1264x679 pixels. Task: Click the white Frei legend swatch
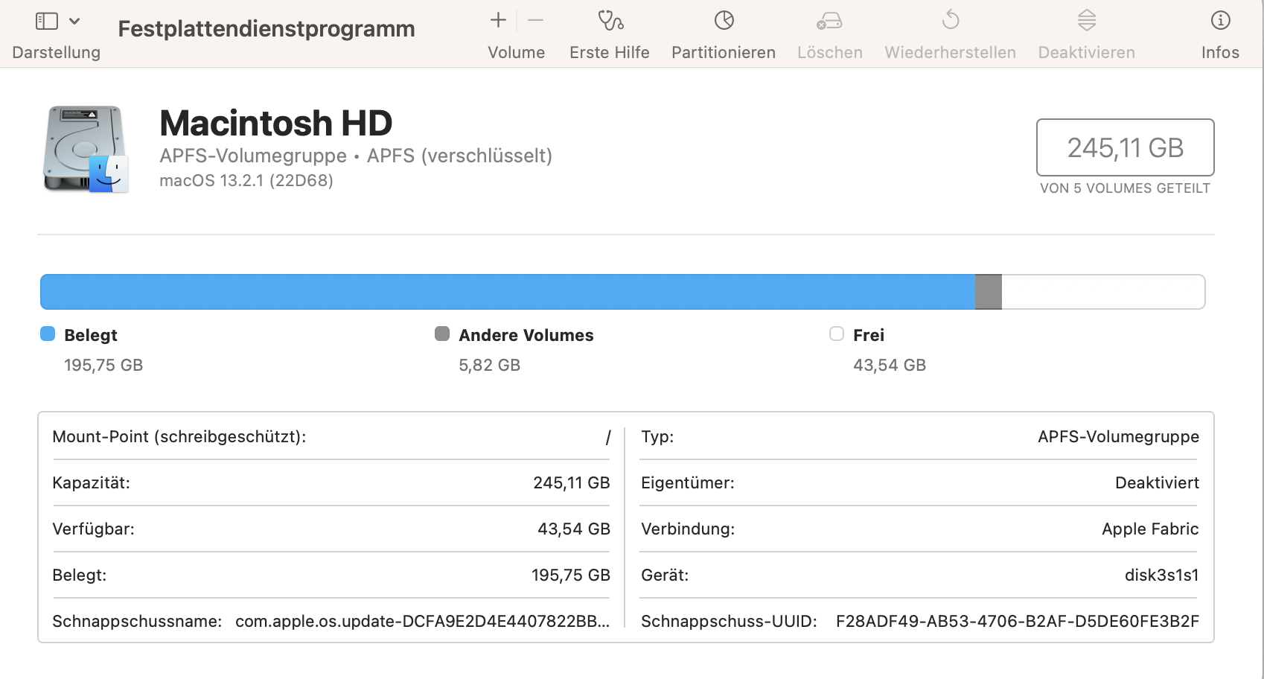(x=837, y=334)
